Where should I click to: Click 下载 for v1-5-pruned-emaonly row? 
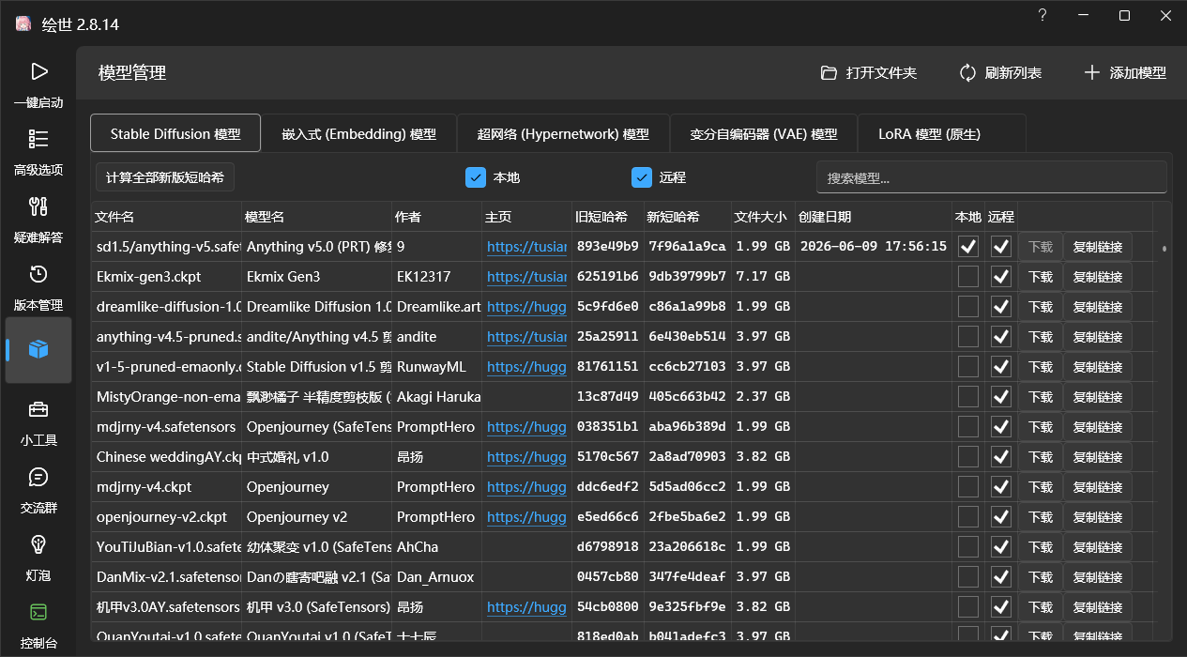coord(1041,367)
